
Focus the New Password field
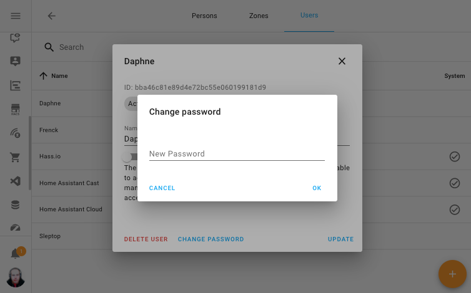(237, 153)
